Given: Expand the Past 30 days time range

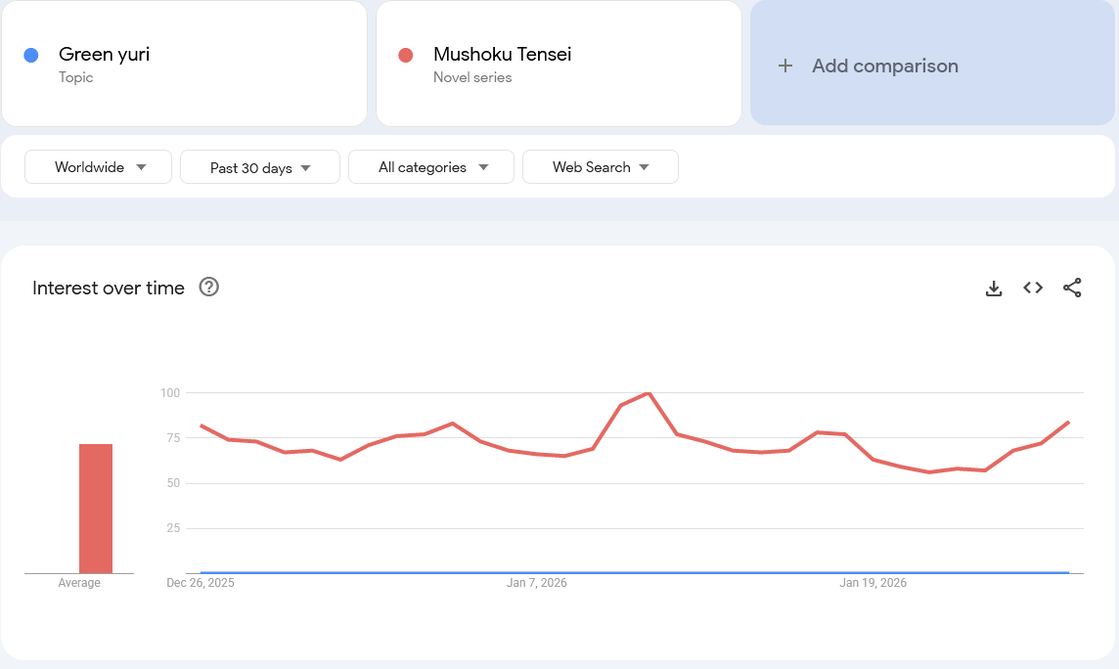Looking at the screenshot, I should coord(260,167).
